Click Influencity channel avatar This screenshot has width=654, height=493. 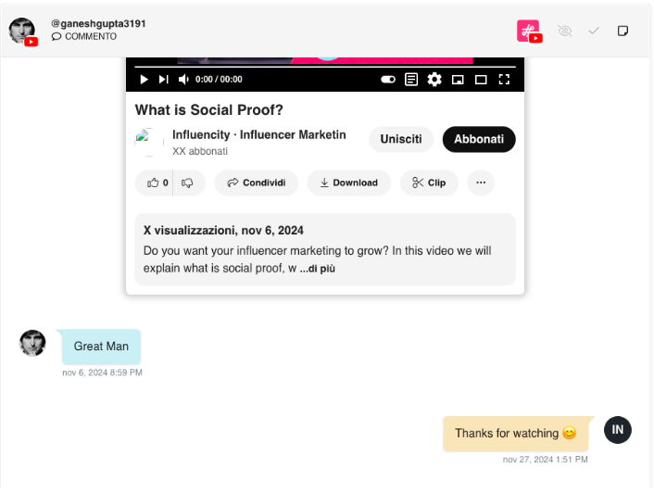[x=149, y=142]
